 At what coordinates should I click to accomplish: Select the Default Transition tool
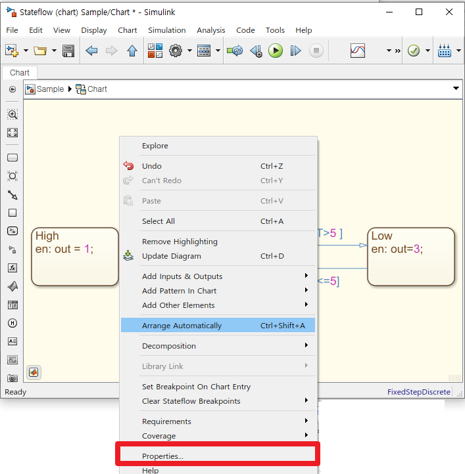12,195
